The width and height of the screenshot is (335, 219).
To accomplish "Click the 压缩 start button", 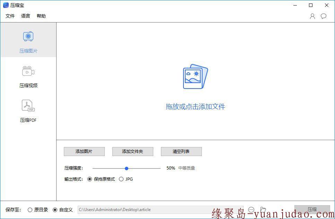I will 312,209.
